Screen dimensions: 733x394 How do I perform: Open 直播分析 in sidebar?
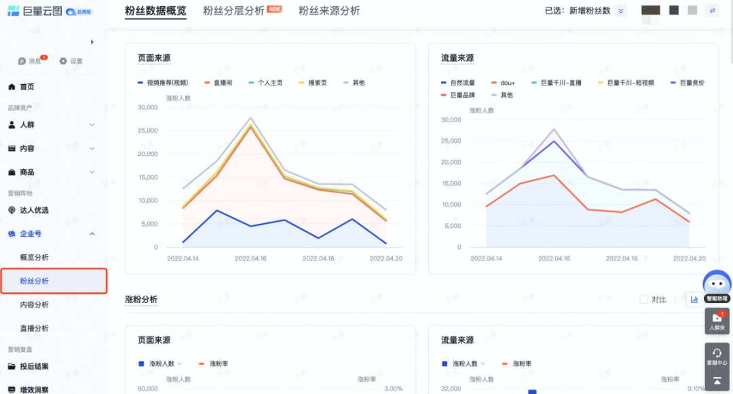pos(34,328)
